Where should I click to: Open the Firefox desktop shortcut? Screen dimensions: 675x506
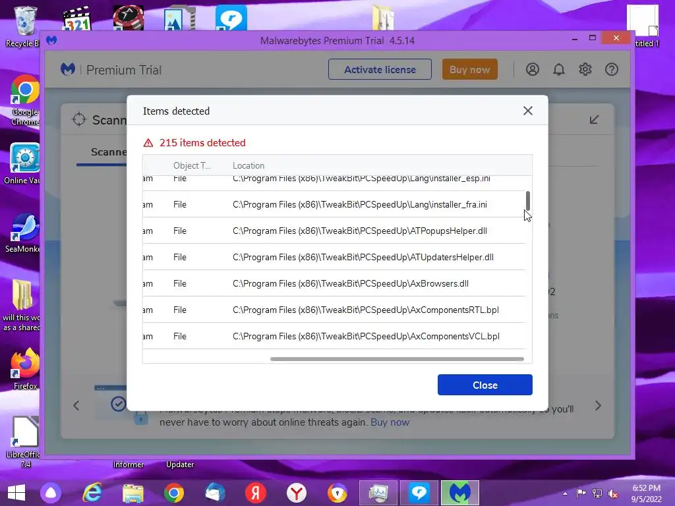click(x=25, y=369)
